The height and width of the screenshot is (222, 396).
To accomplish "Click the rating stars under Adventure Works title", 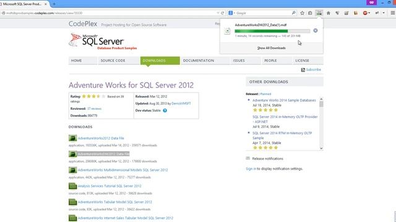I will [x=93, y=96].
